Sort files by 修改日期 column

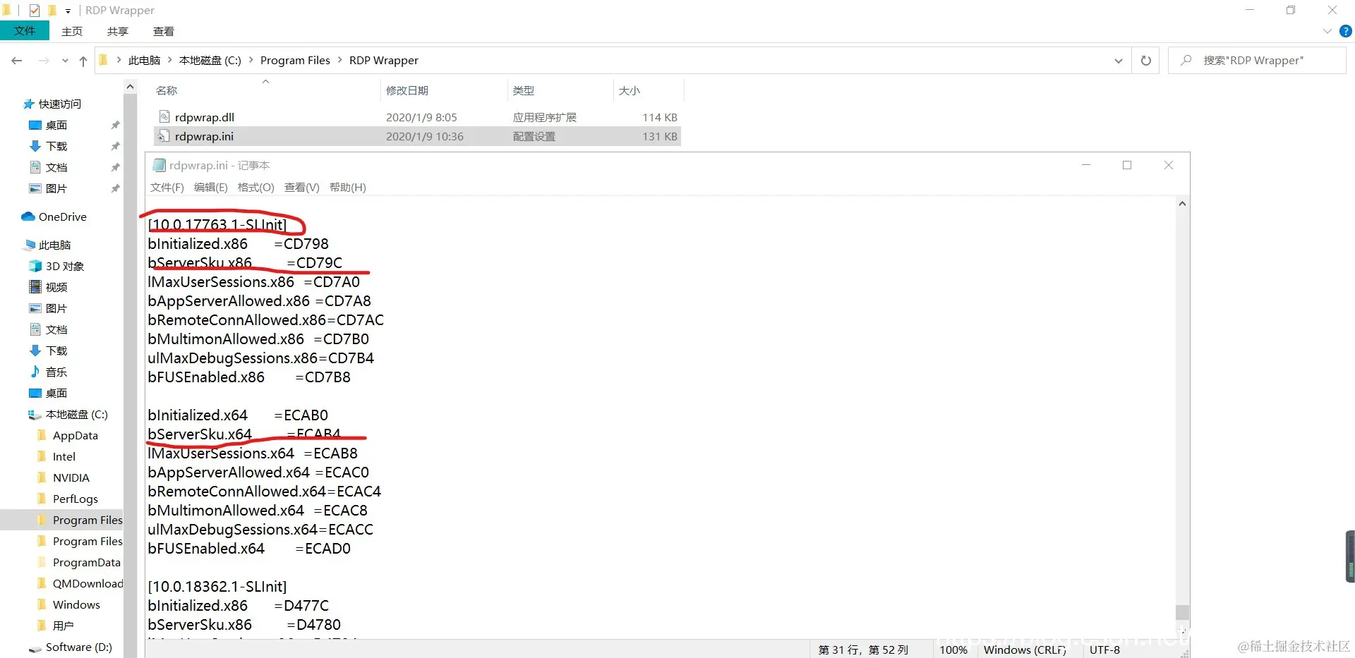[x=407, y=90]
